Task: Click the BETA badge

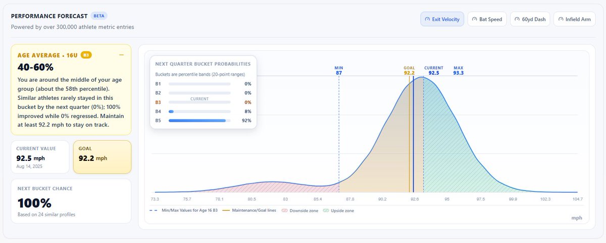Action: tap(99, 16)
